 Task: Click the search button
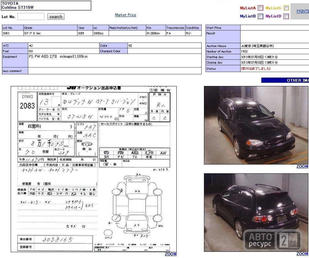(56, 17)
